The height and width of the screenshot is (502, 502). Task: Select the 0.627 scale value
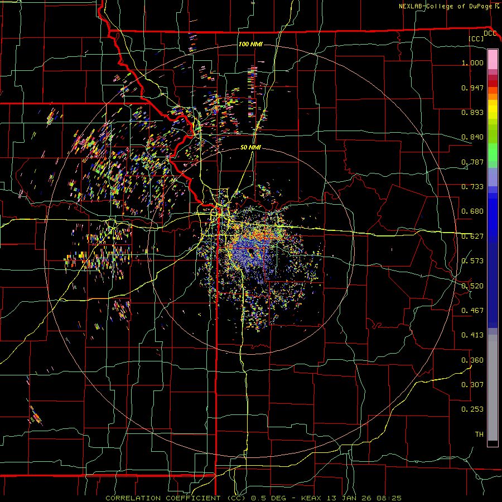(x=472, y=236)
